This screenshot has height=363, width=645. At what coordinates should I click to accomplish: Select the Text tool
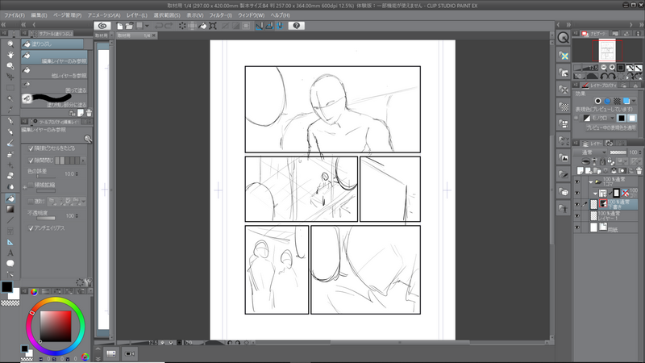coord(10,252)
